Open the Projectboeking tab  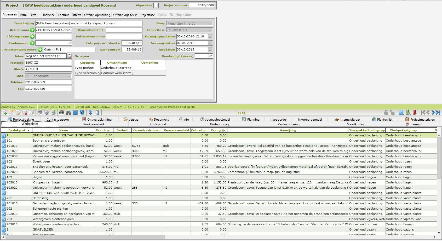(21, 119)
